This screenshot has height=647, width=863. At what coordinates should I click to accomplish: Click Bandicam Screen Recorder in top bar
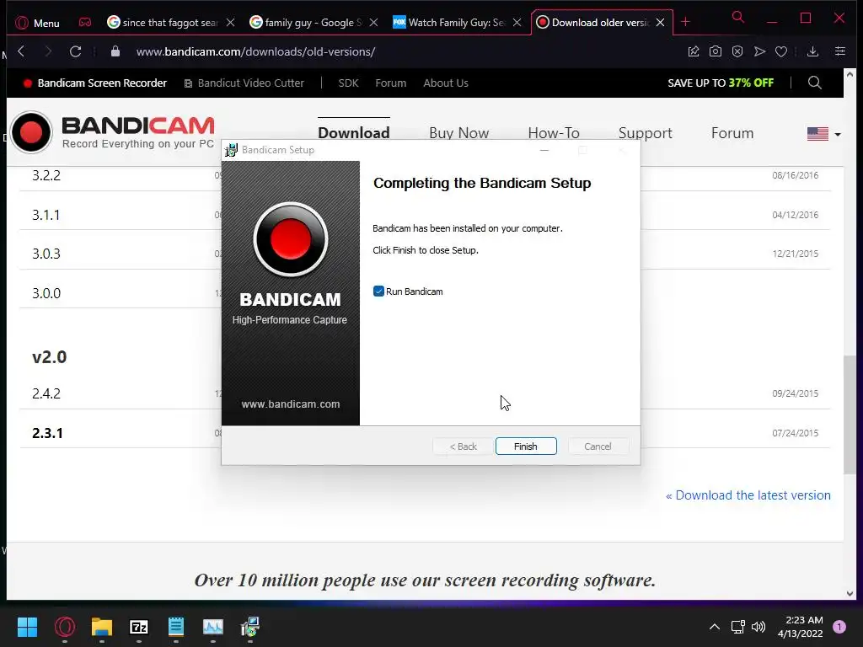(x=94, y=83)
